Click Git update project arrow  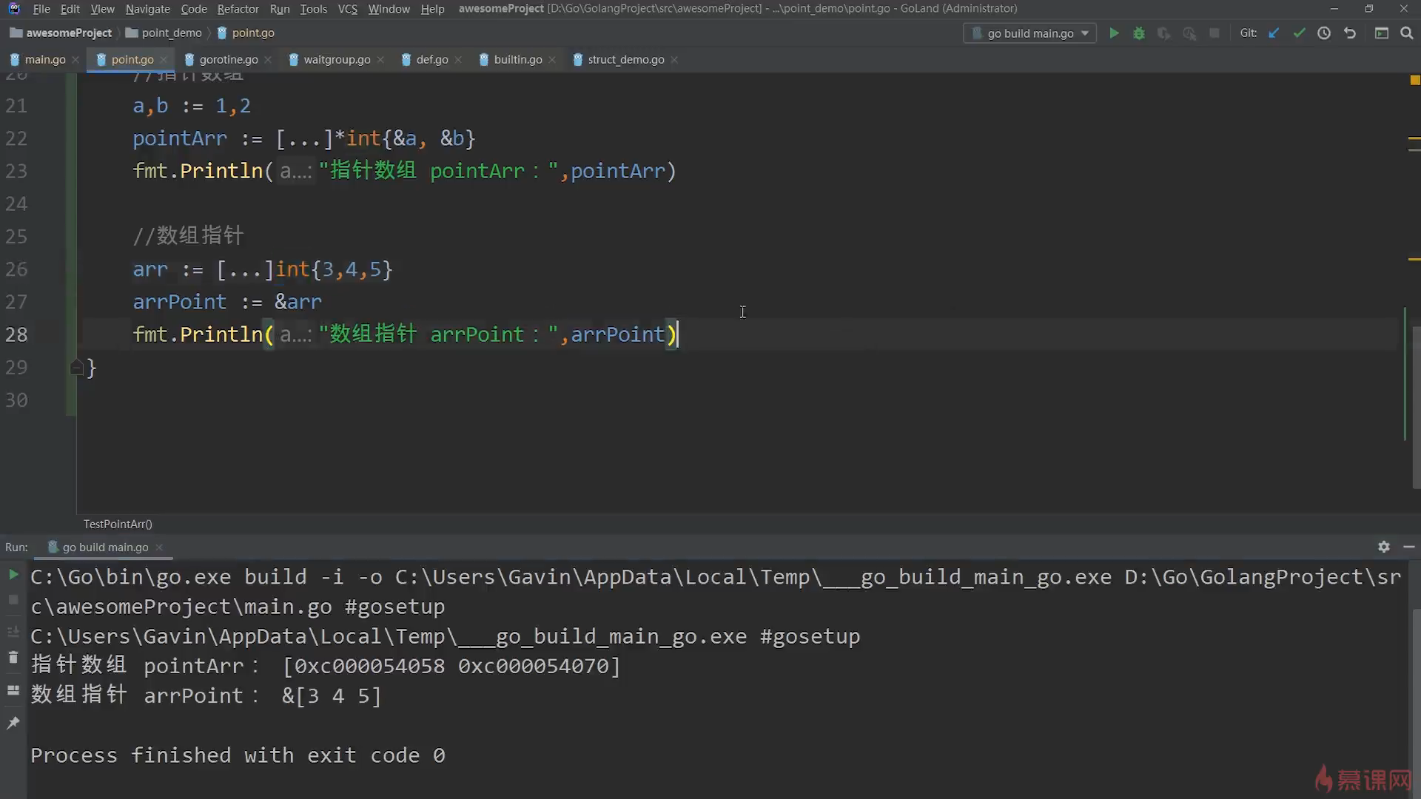pos(1274,33)
